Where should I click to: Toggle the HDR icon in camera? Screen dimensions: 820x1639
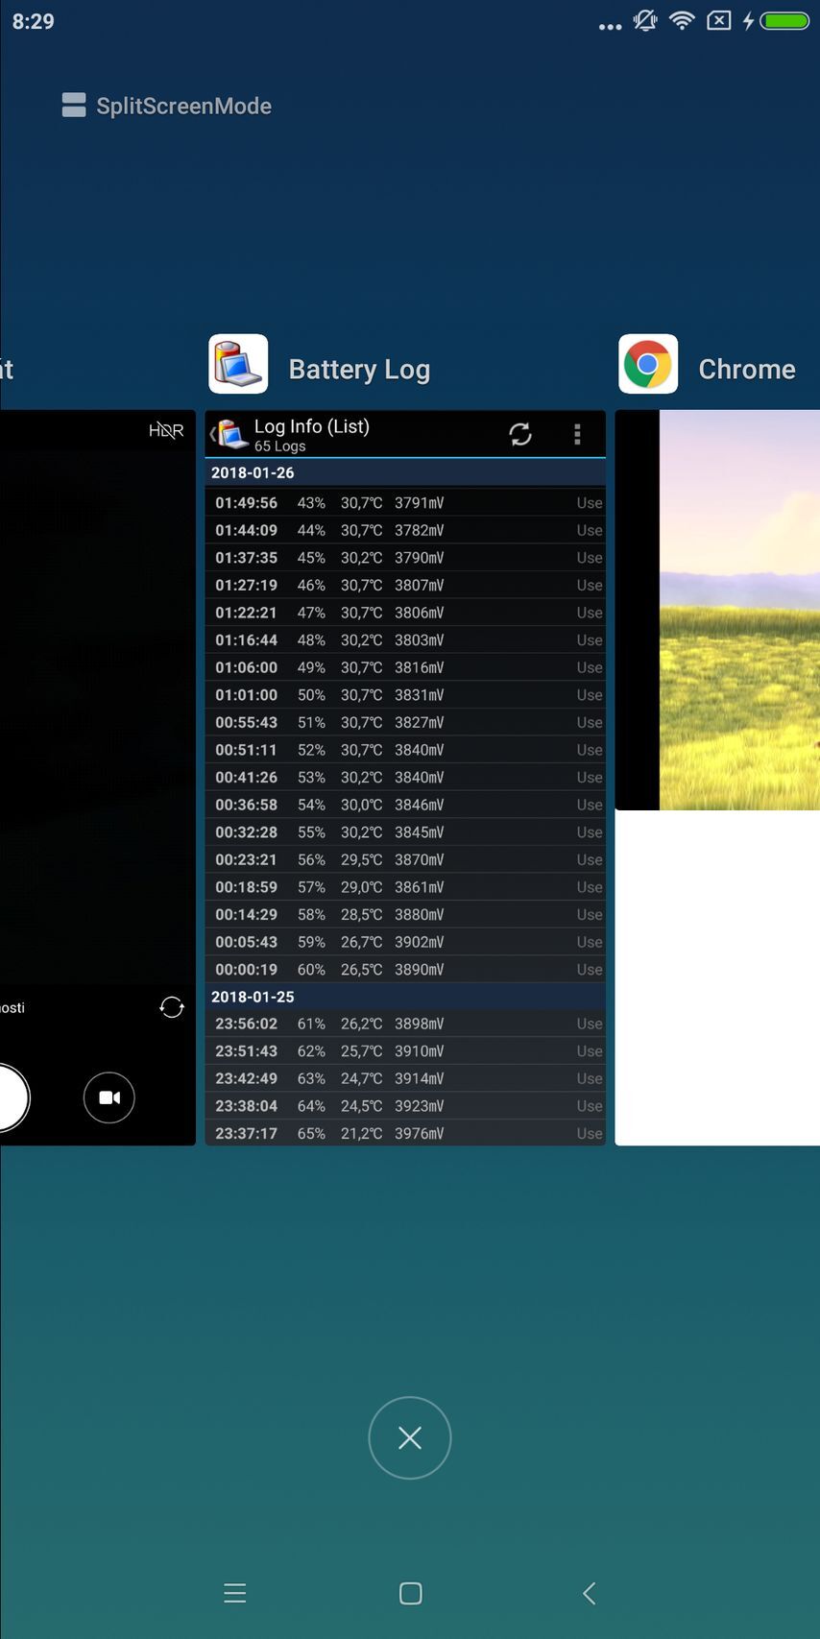pos(166,431)
